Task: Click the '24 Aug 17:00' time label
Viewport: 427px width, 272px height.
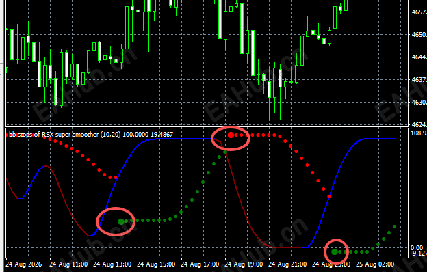Action: [x=200, y=264]
